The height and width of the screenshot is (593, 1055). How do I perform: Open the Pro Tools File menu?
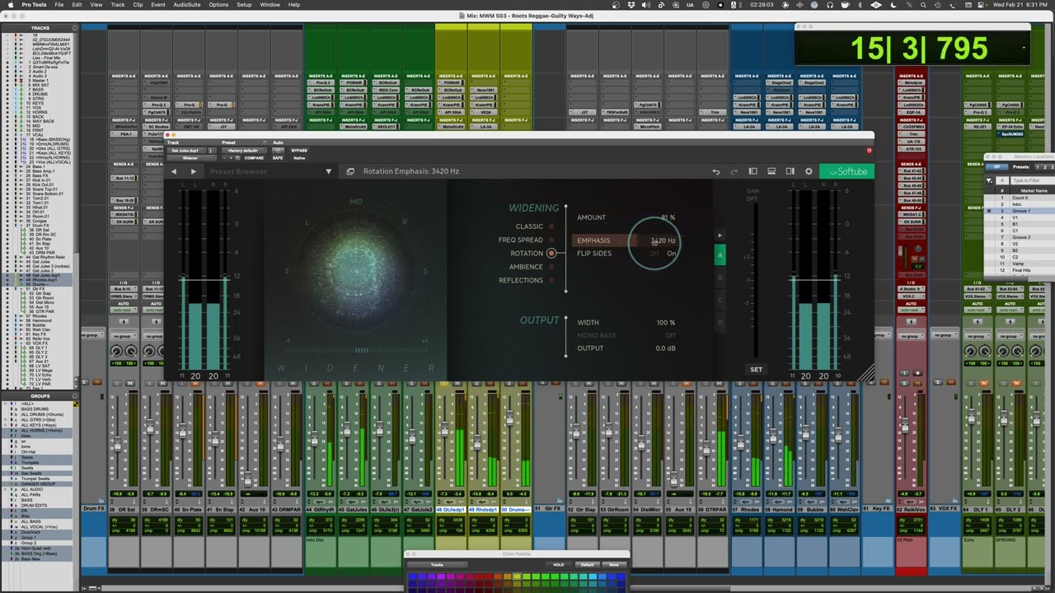[x=59, y=5]
